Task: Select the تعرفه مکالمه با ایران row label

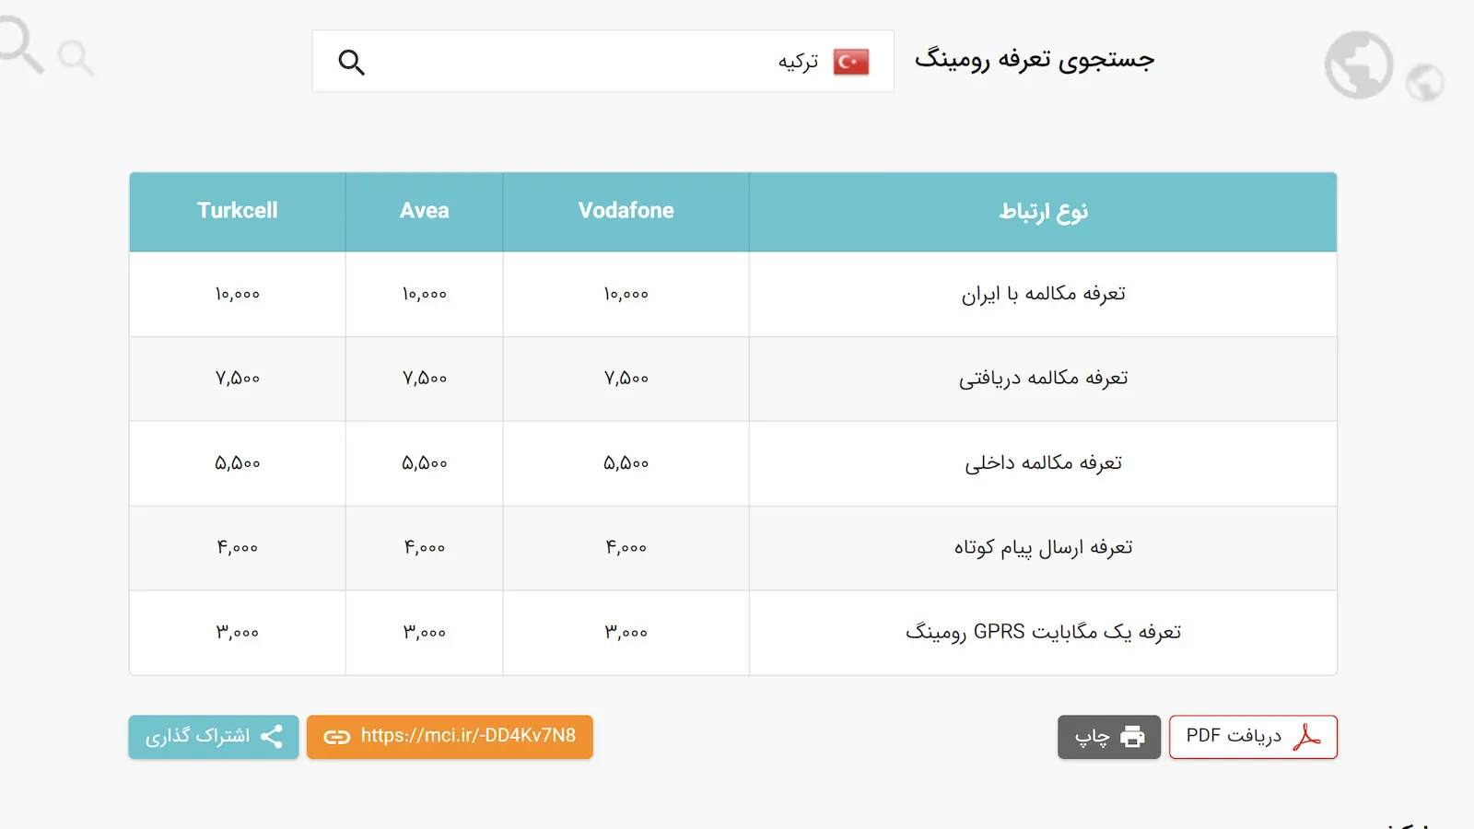Action: pos(1044,294)
